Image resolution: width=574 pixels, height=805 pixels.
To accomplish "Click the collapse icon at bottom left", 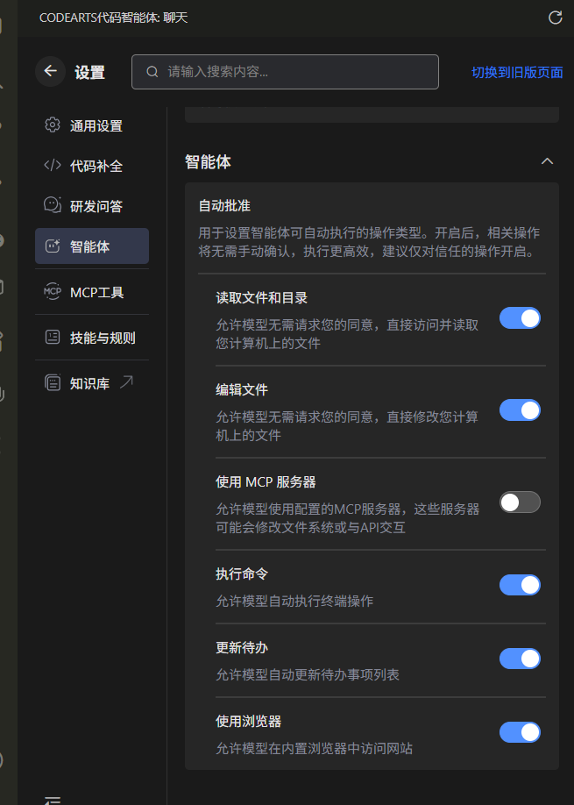I will [x=53, y=799].
